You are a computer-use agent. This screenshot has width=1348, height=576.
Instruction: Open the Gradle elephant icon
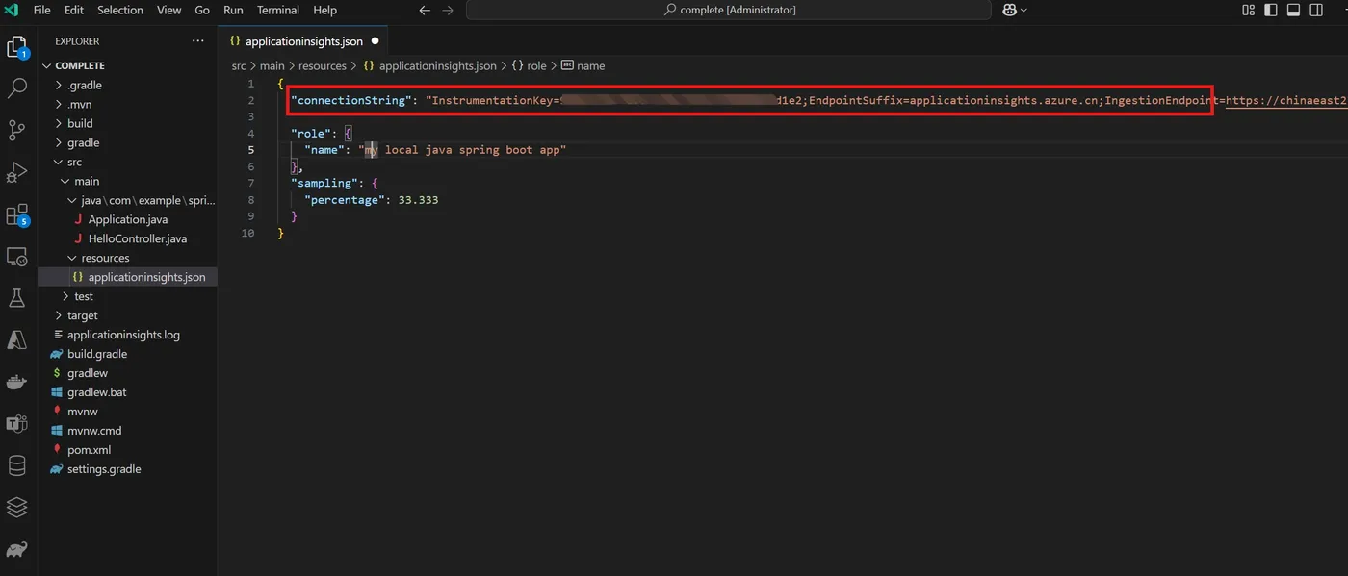click(16, 550)
